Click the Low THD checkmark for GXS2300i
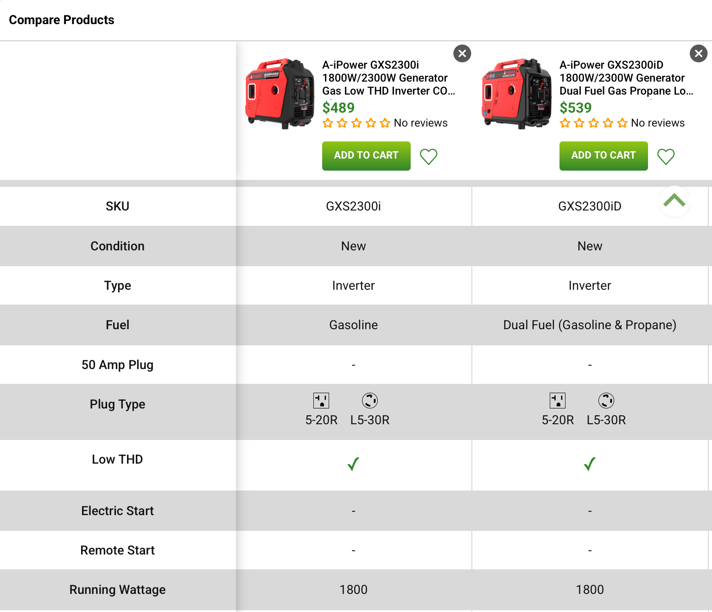This screenshot has height=612, width=712. pos(353,464)
